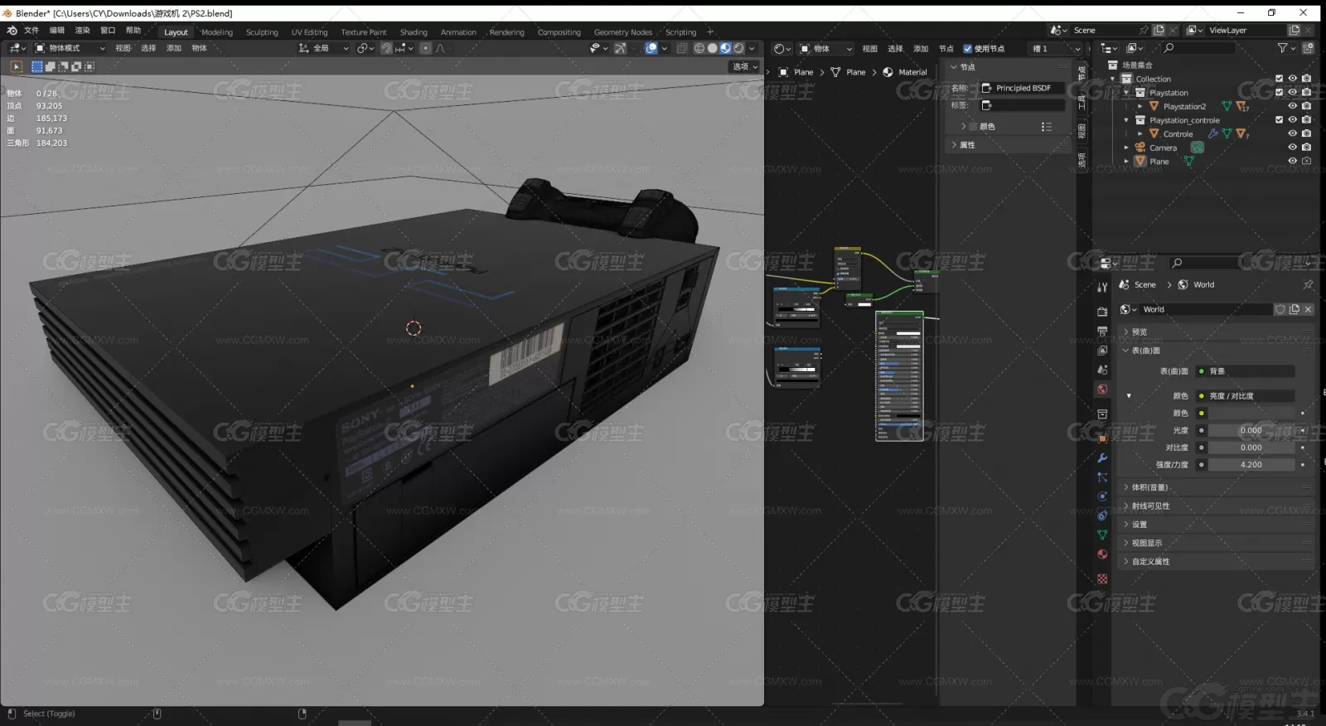Screen dimensions: 1326x726
Task: Adjust the Strength 4.200 value slider
Action: click(x=1251, y=465)
